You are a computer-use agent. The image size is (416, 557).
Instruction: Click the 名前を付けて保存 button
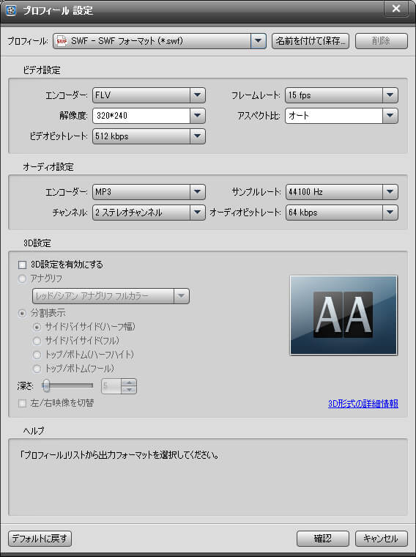pyautogui.click(x=311, y=41)
